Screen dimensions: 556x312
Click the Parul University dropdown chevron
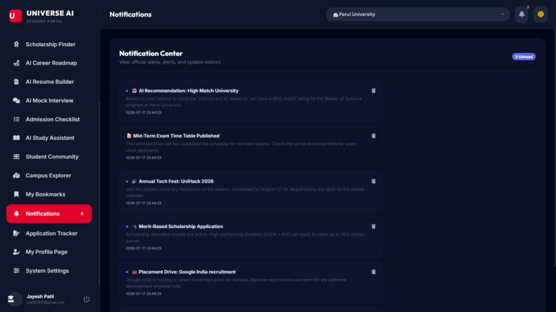[502, 14]
